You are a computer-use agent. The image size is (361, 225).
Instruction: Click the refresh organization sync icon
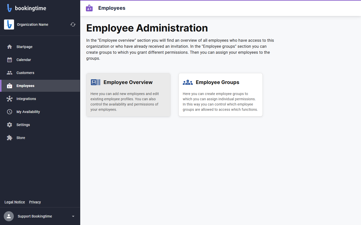(x=73, y=24)
